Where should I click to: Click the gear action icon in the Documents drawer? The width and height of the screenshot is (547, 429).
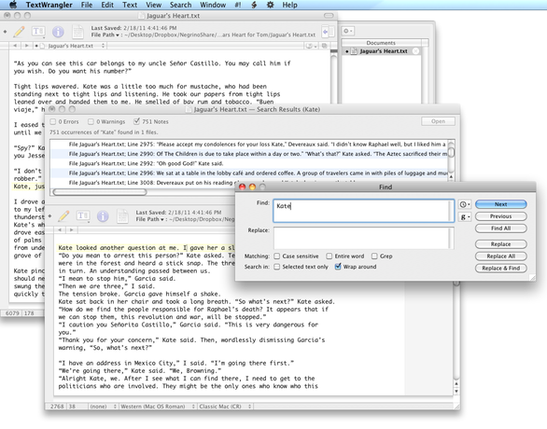[348, 31]
